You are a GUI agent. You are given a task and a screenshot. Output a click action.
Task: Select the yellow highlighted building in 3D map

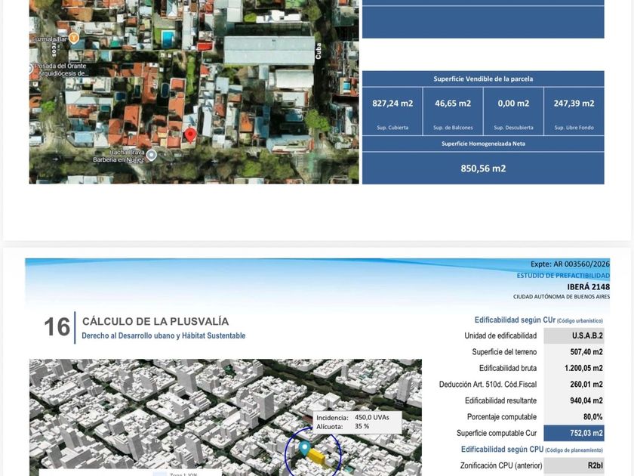[x=315, y=456]
